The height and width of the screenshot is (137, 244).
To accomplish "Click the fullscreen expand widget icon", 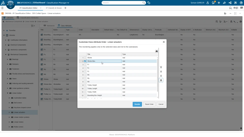I will (235, 13).
